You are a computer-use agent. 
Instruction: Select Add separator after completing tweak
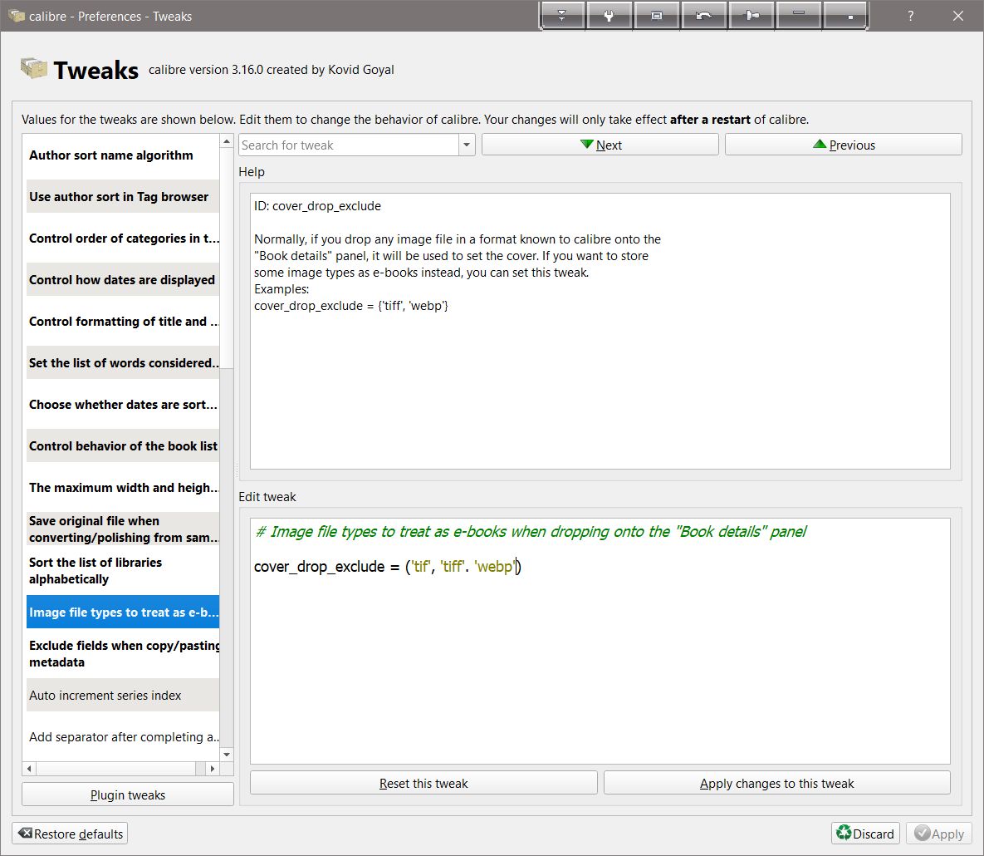pos(123,736)
